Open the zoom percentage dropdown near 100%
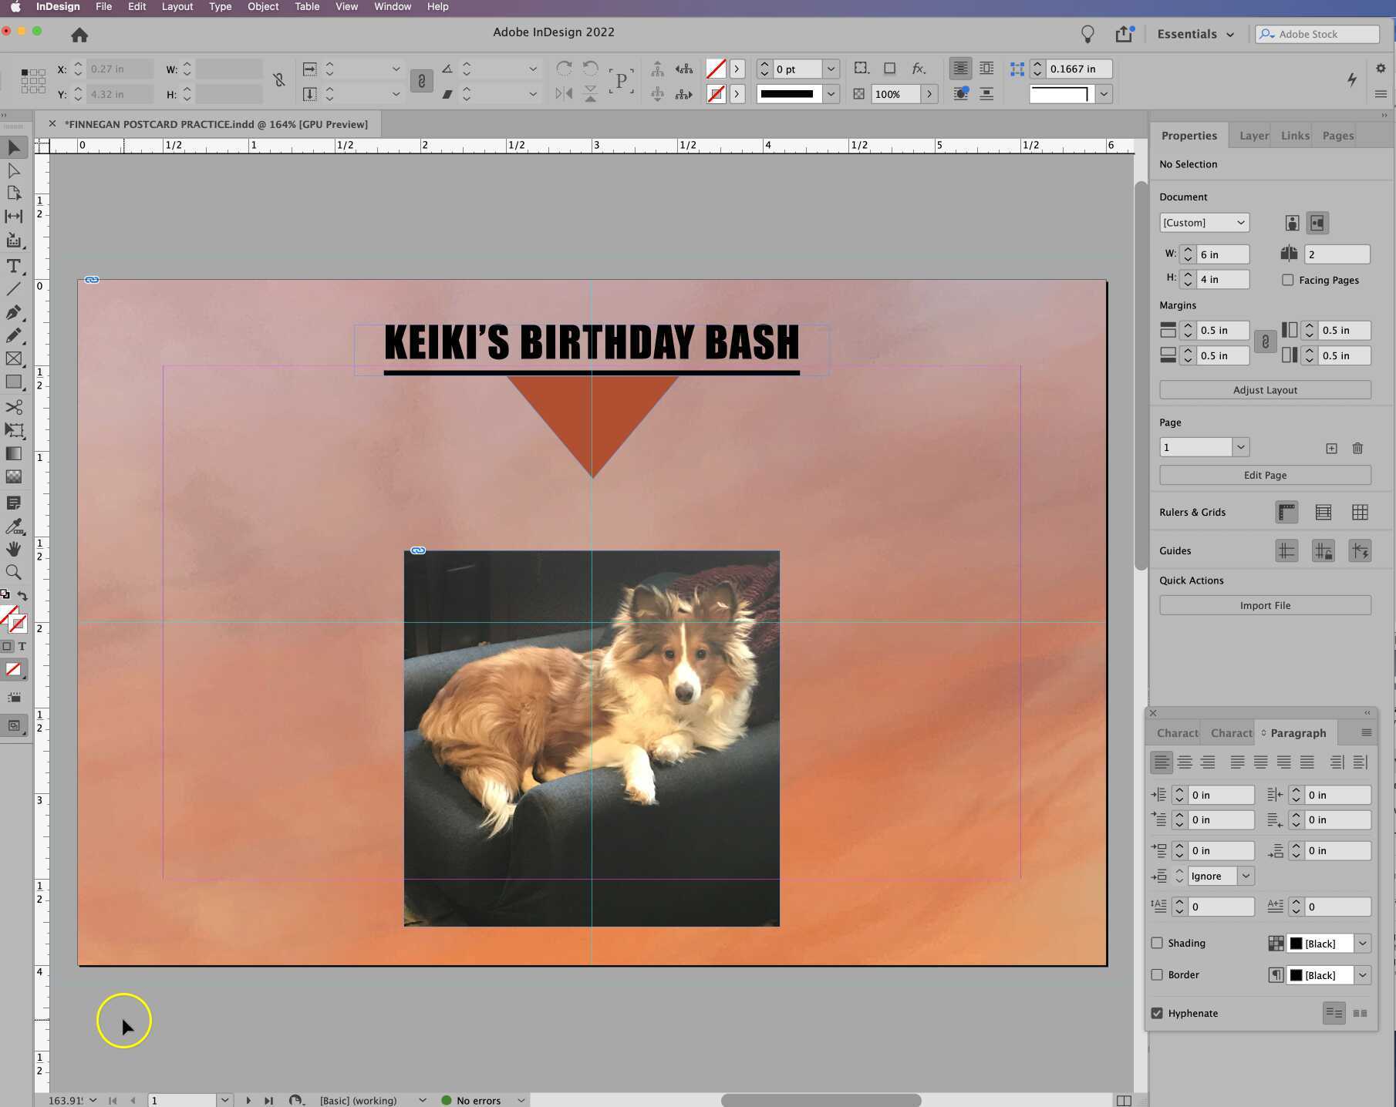This screenshot has width=1396, height=1107. (x=929, y=94)
